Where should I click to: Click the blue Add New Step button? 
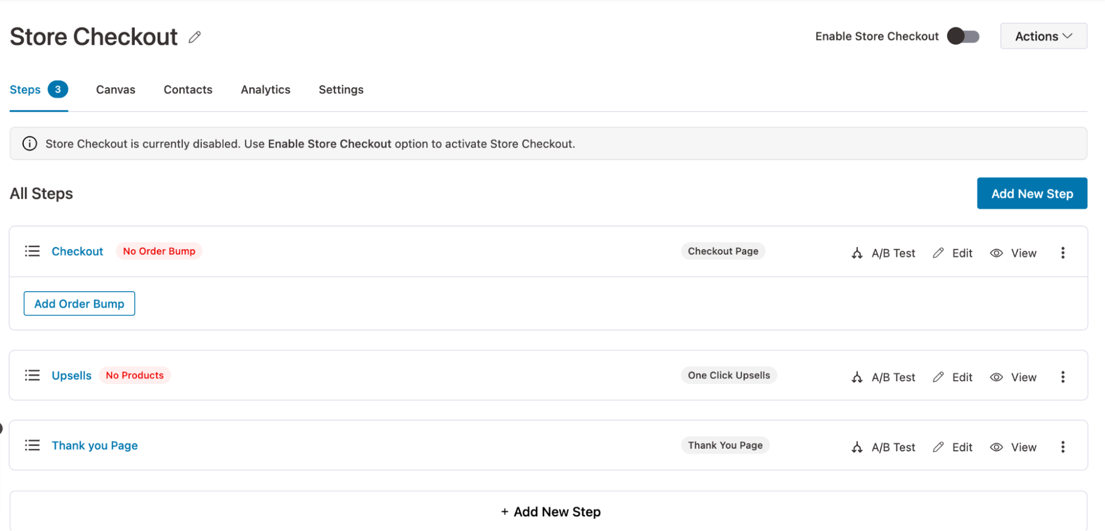point(1031,193)
